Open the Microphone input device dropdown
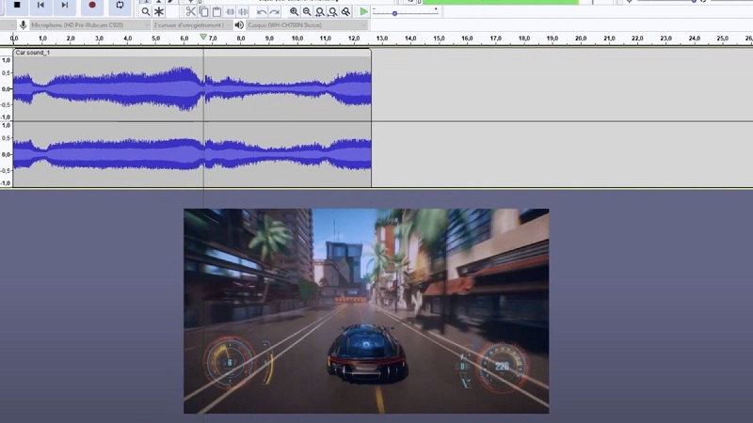Viewport: 753px width, 423px height. click(x=89, y=24)
